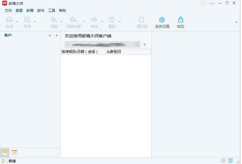Toggle the 从新到旧 sort order
Screen dimensions: 242x164
click(x=114, y=52)
